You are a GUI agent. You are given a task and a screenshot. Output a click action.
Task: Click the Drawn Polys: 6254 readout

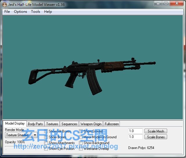click(141, 148)
